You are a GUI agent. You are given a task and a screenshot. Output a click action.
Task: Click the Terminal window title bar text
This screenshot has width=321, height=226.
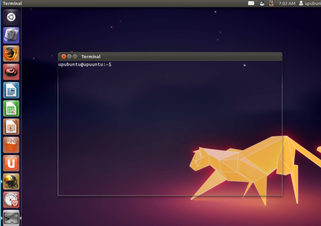[x=91, y=56]
